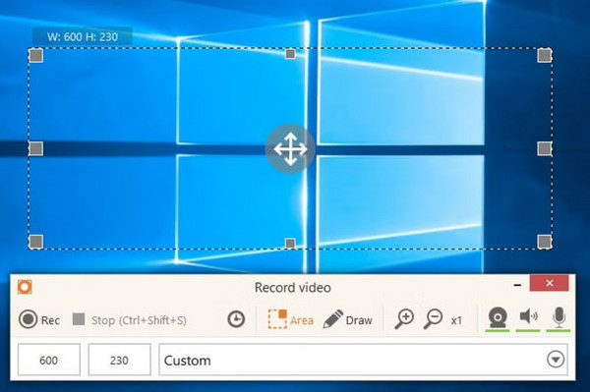
Task: Click the move cross-arrow handle in selection center
Action: click(x=290, y=148)
